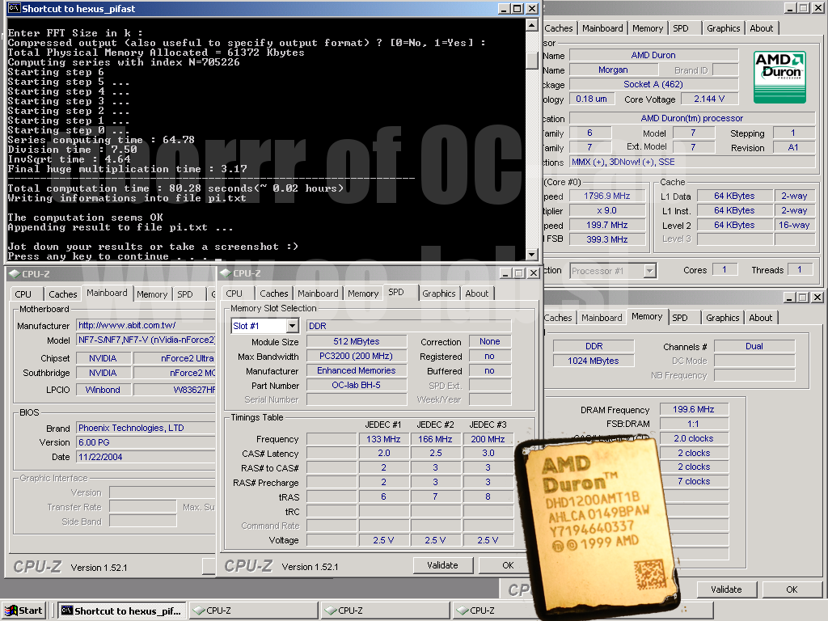Screen dimensions: 828x621
Task: Select Memory tab in the AMD Duron CPU window
Action: 648,28
